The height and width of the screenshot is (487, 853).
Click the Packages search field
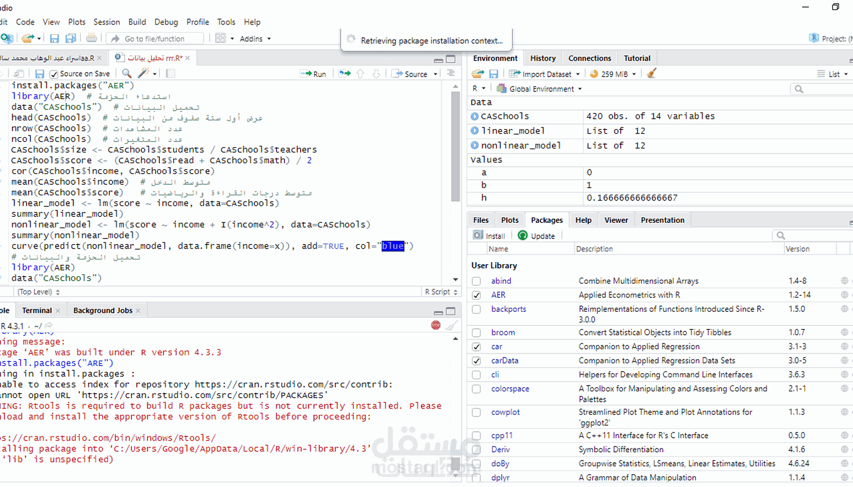(813, 235)
